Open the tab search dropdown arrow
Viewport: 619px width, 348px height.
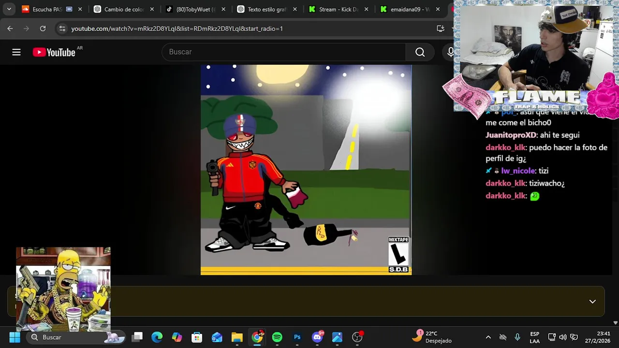click(9, 9)
